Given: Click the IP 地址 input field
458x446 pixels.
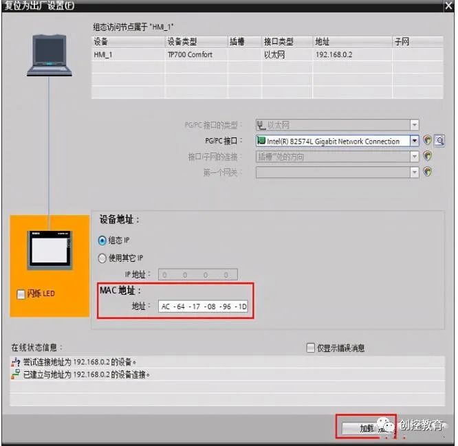Looking at the screenshot, I should pos(198,274).
